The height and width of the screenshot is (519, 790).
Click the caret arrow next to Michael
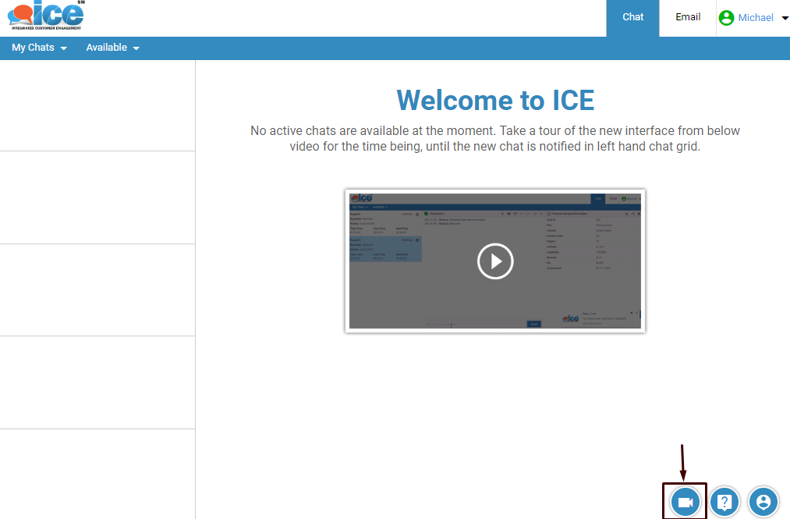pyautogui.click(x=785, y=19)
